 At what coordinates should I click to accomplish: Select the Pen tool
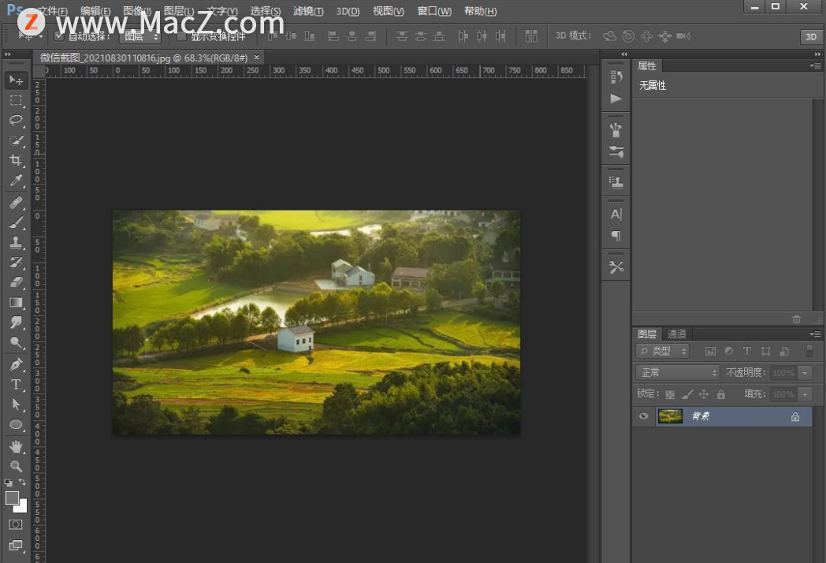coord(16,364)
